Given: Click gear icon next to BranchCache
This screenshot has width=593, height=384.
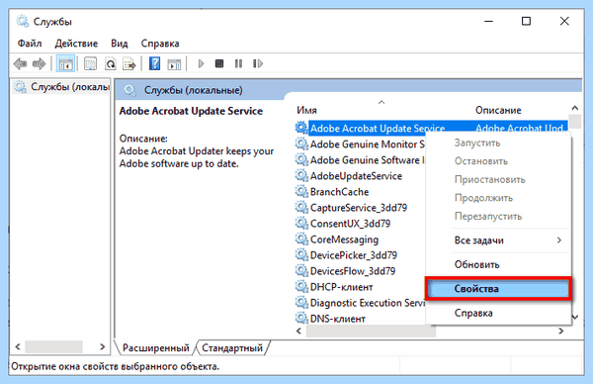Looking at the screenshot, I should 301,192.
